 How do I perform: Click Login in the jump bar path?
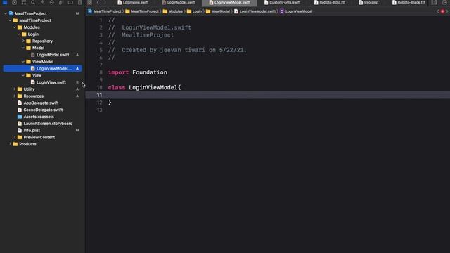pyautogui.click(x=194, y=11)
